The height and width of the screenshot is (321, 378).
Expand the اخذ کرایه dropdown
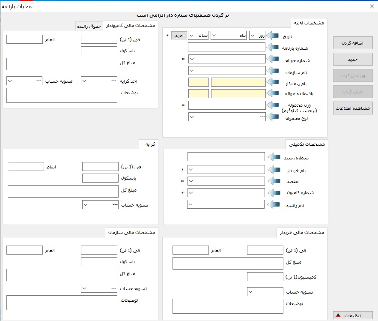click(99, 80)
